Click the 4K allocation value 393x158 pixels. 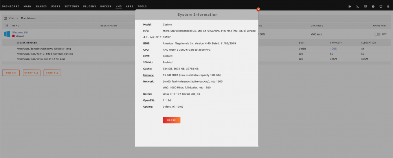tap(363, 49)
